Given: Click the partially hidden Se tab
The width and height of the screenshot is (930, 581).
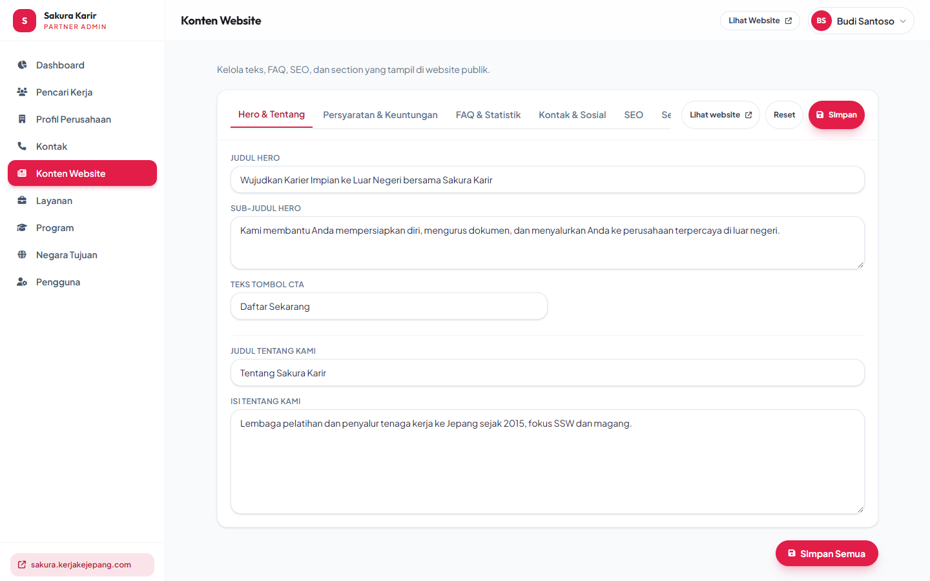Looking at the screenshot, I should point(665,115).
